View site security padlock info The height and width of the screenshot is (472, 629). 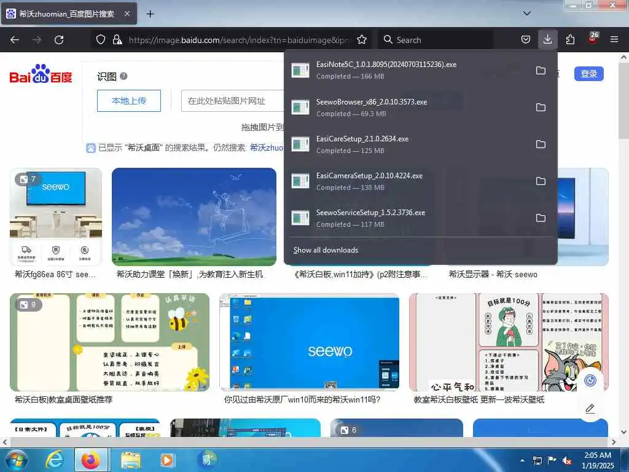[117, 40]
